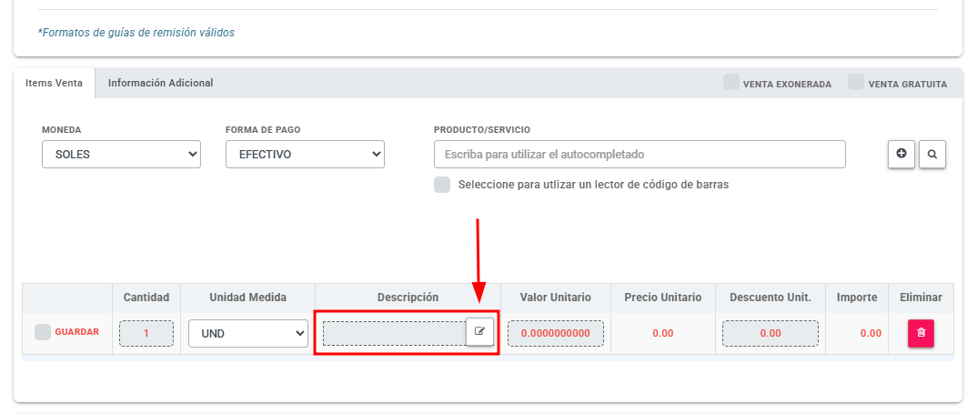
Task: Click the Precio Unitario value 0.00
Action: click(x=663, y=333)
